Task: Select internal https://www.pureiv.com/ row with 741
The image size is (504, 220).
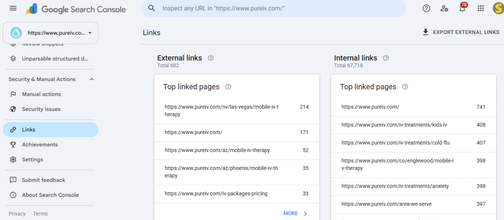Action: click(x=413, y=107)
